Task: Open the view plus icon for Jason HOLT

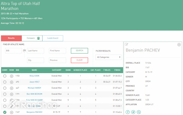Action: tap(12, 82)
